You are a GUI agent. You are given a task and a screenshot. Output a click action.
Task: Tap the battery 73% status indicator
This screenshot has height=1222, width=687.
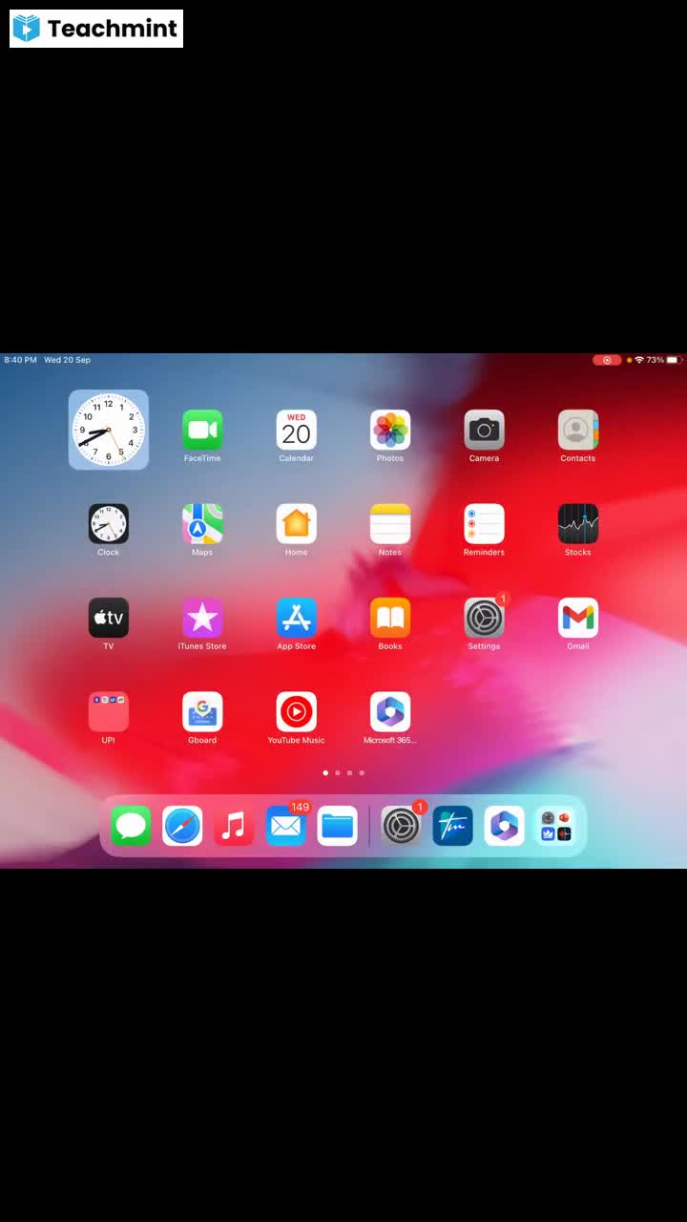pyautogui.click(x=661, y=360)
